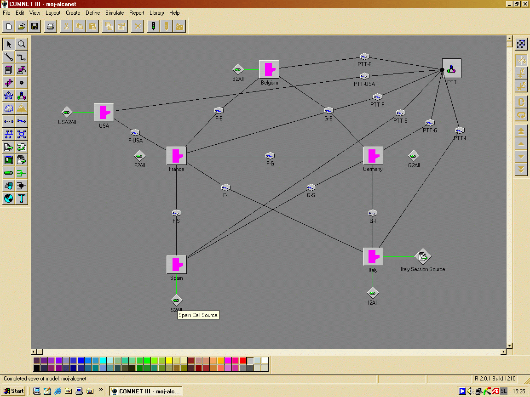Select the cloud network tool
This screenshot has width=530, height=397.
click(x=9, y=108)
